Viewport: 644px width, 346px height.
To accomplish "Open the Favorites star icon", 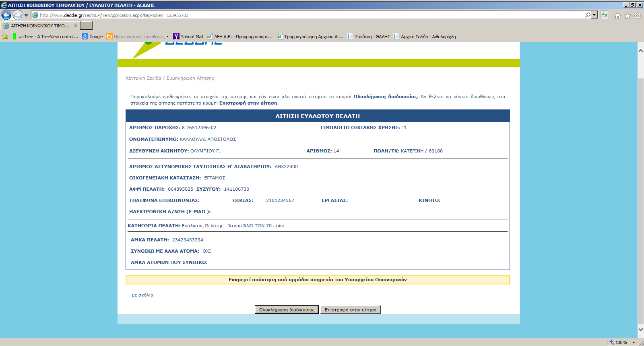I will [x=627, y=16].
